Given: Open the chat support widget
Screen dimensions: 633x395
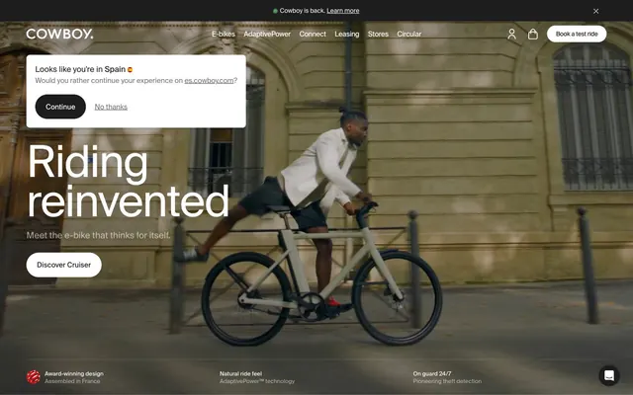Looking at the screenshot, I should point(609,375).
